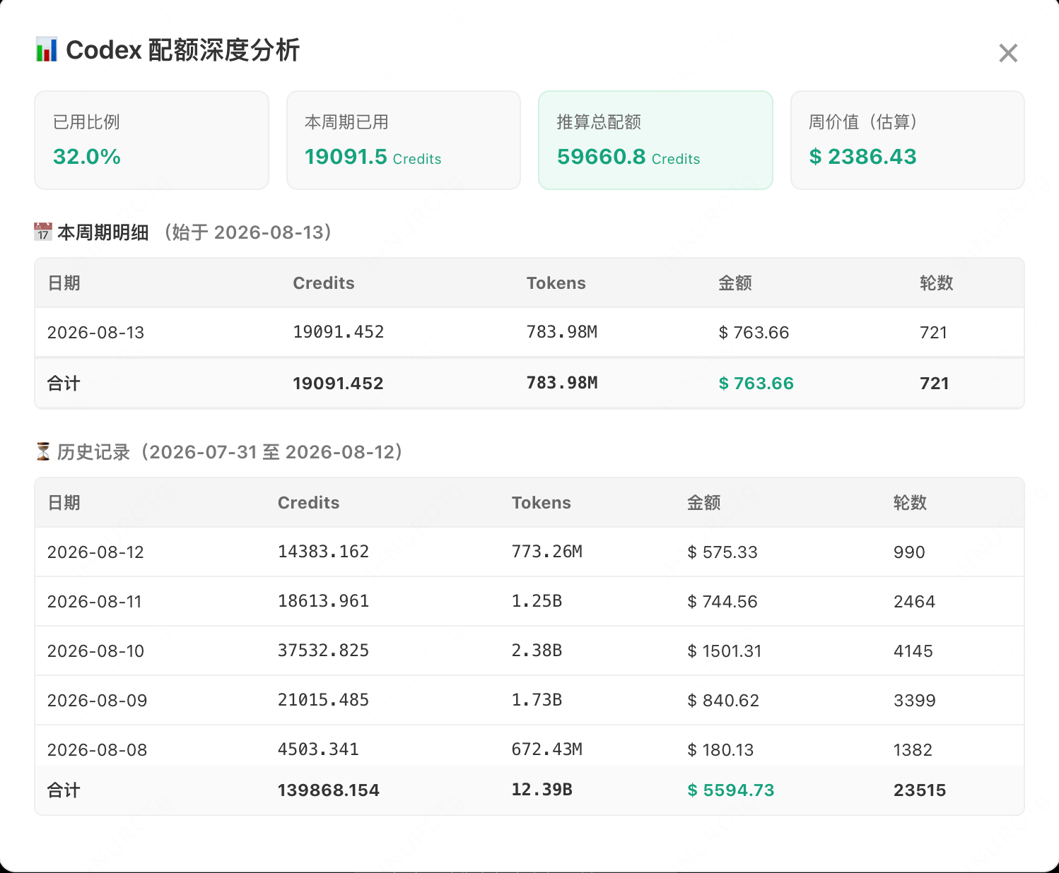
Task: Select the 773.26M tokens cell
Action: pos(547,552)
